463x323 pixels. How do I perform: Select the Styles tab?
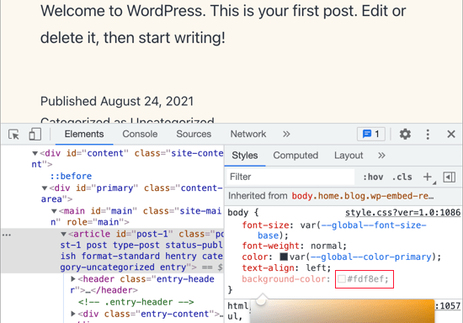point(245,156)
